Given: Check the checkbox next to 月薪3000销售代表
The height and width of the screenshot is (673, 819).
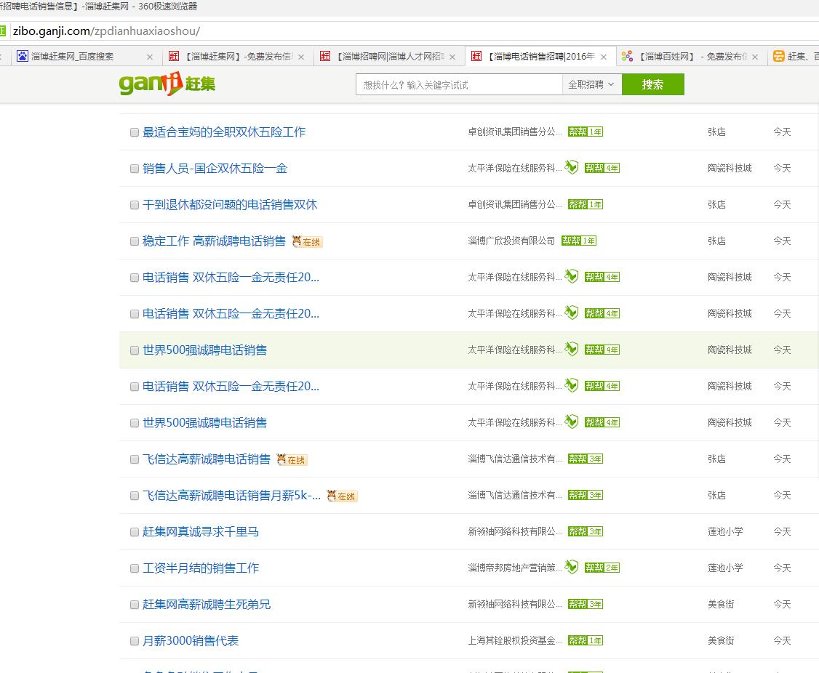Looking at the screenshot, I should (134, 640).
